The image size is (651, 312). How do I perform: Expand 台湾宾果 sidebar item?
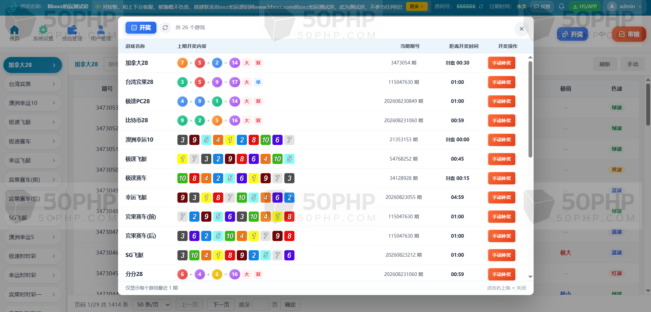[33, 84]
